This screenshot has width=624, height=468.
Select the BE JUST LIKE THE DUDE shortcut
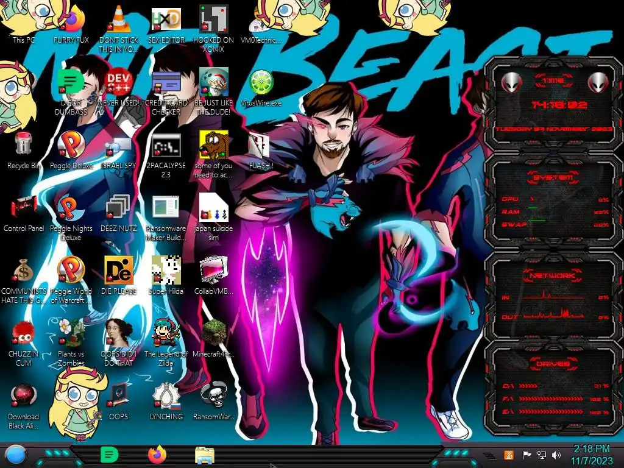tap(213, 91)
